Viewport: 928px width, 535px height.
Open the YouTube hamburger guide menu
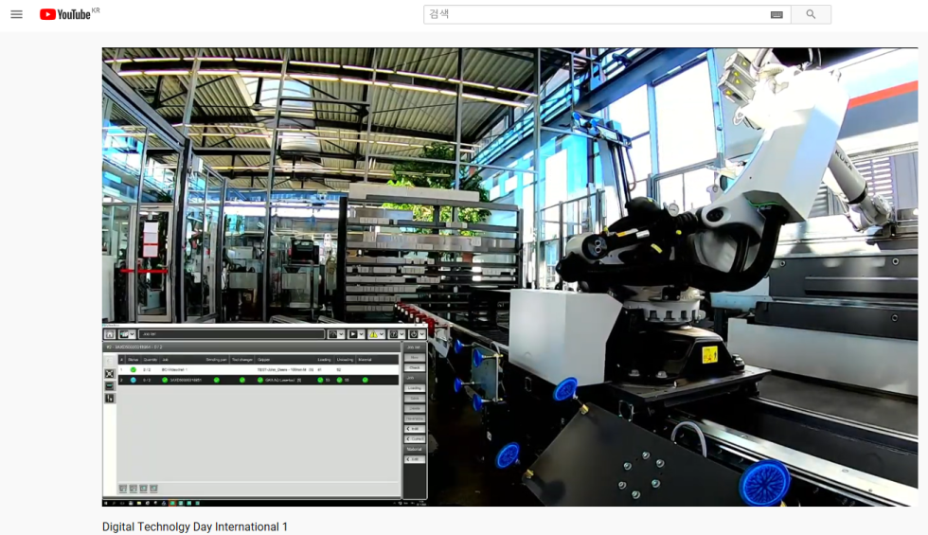point(17,14)
